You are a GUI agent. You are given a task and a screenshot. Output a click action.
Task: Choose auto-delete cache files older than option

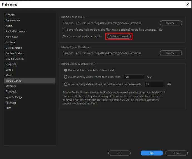[66, 77]
